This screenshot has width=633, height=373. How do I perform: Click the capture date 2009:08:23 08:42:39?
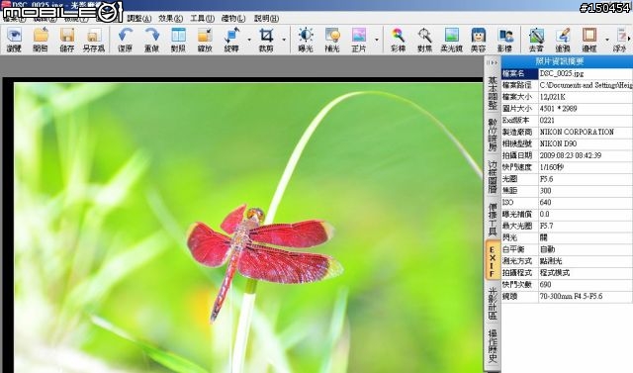(x=571, y=155)
